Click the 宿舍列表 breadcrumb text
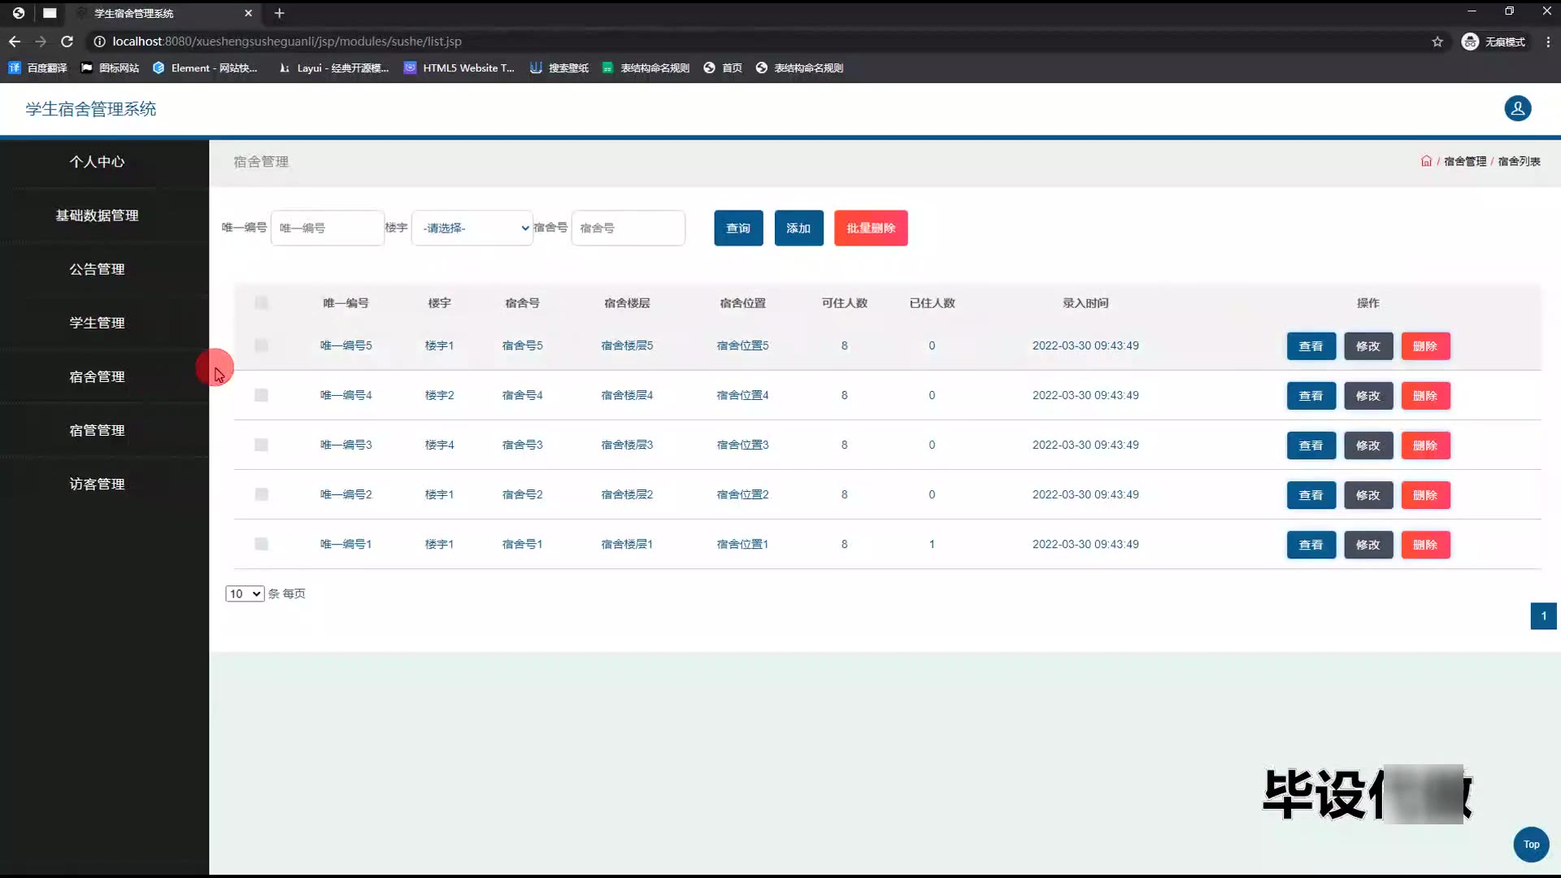The height and width of the screenshot is (878, 1561). pyautogui.click(x=1519, y=161)
